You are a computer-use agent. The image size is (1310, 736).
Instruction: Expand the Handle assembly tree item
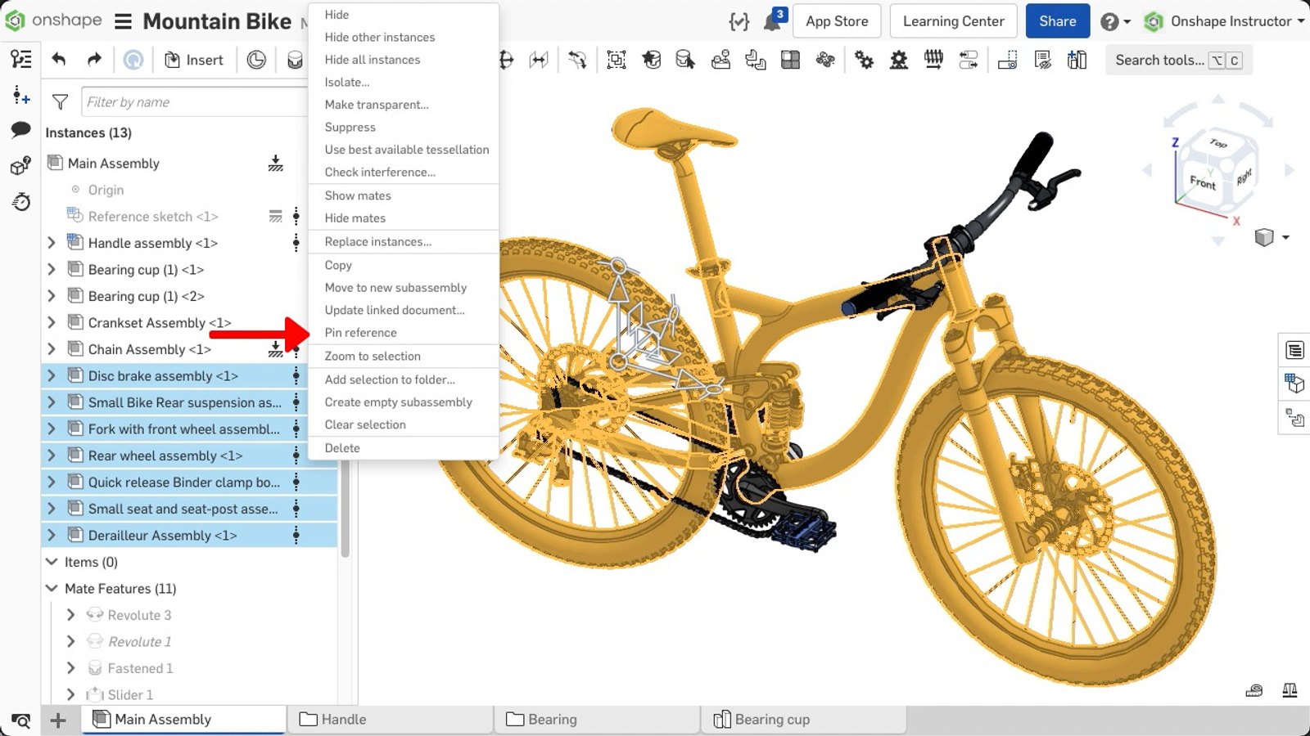point(52,243)
